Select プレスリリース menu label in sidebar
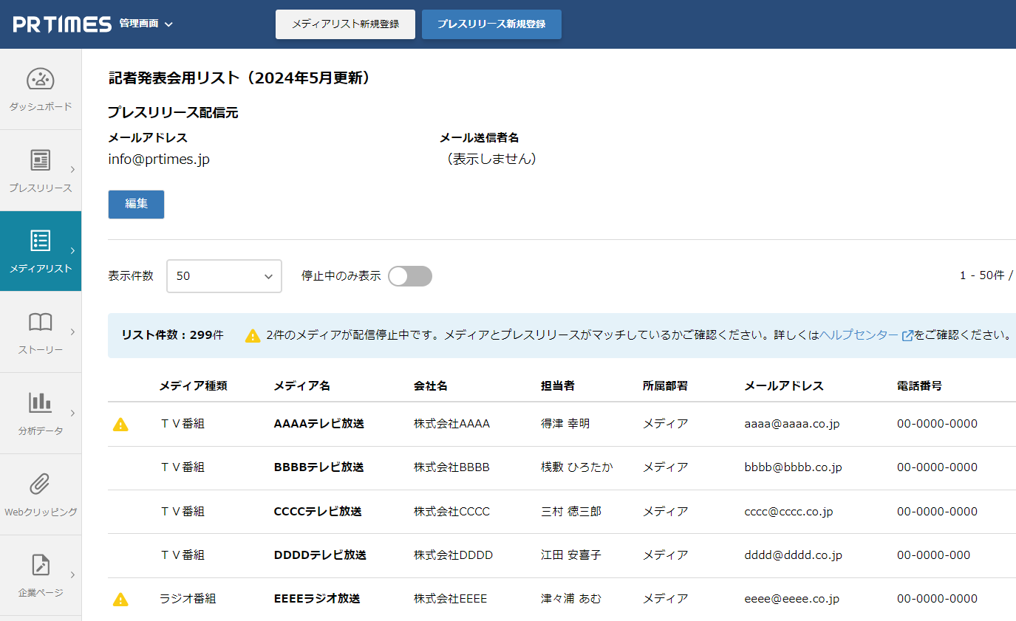1016x621 pixels. [41, 188]
